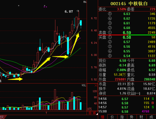Select the 15:00 trade record row

click(x=127, y=112)
